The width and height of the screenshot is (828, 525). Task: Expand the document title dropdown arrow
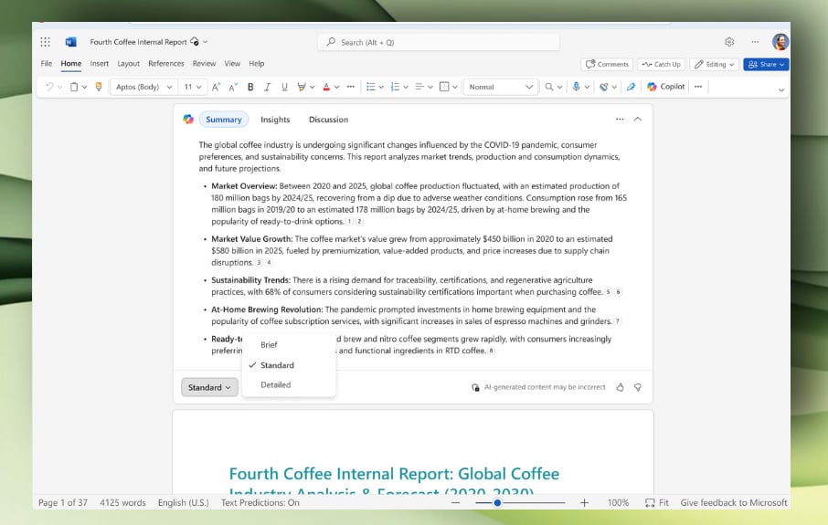[206, 42]
